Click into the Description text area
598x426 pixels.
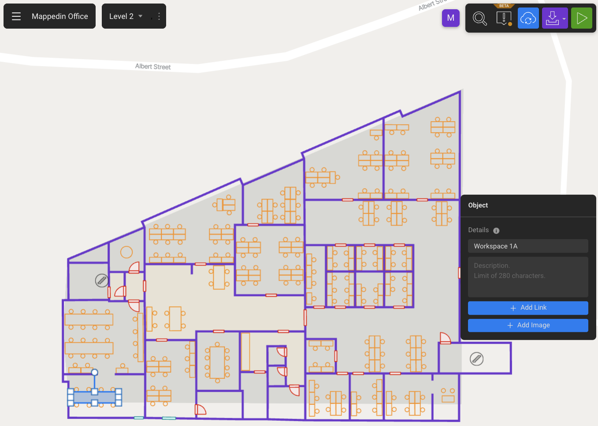[528, 277]
